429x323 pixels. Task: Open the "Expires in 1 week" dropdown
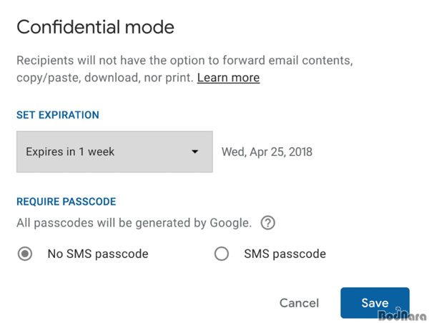click(114, 151)
